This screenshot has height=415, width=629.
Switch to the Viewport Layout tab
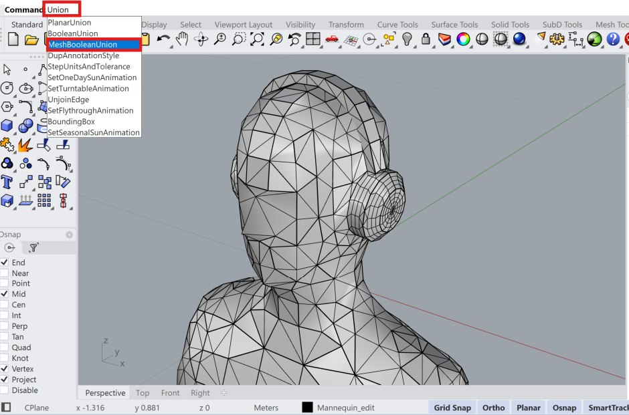coord(243,25)
